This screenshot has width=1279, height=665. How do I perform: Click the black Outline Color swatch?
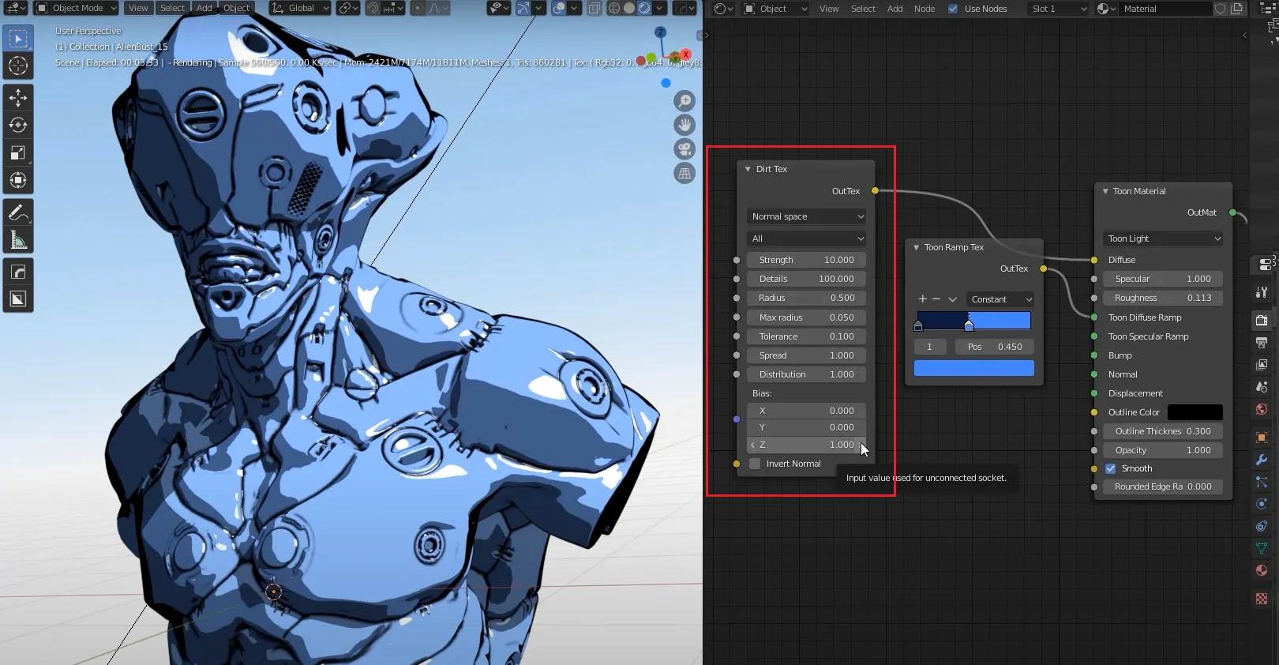(x=1195, y=412)
